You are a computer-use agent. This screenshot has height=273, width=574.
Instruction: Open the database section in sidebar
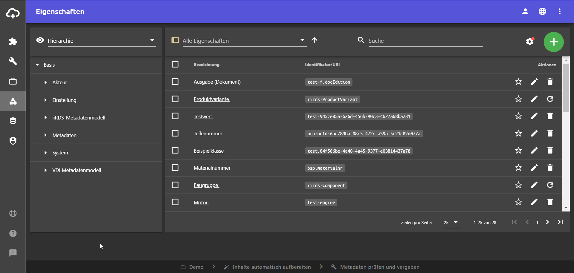[x=13, y=121]
